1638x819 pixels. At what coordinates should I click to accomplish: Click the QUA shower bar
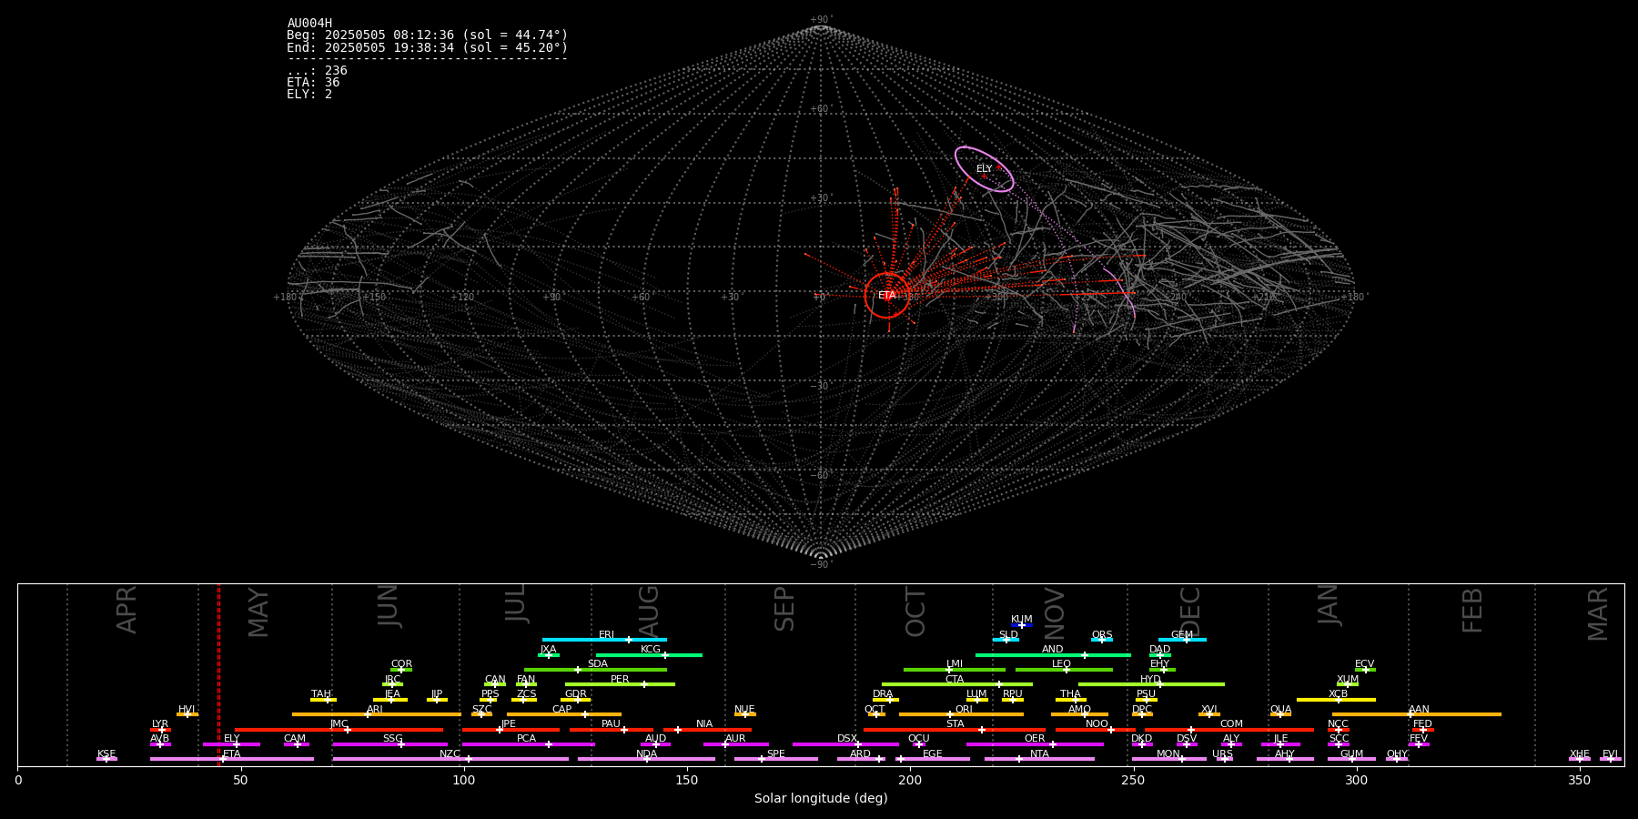(1280, 714)
